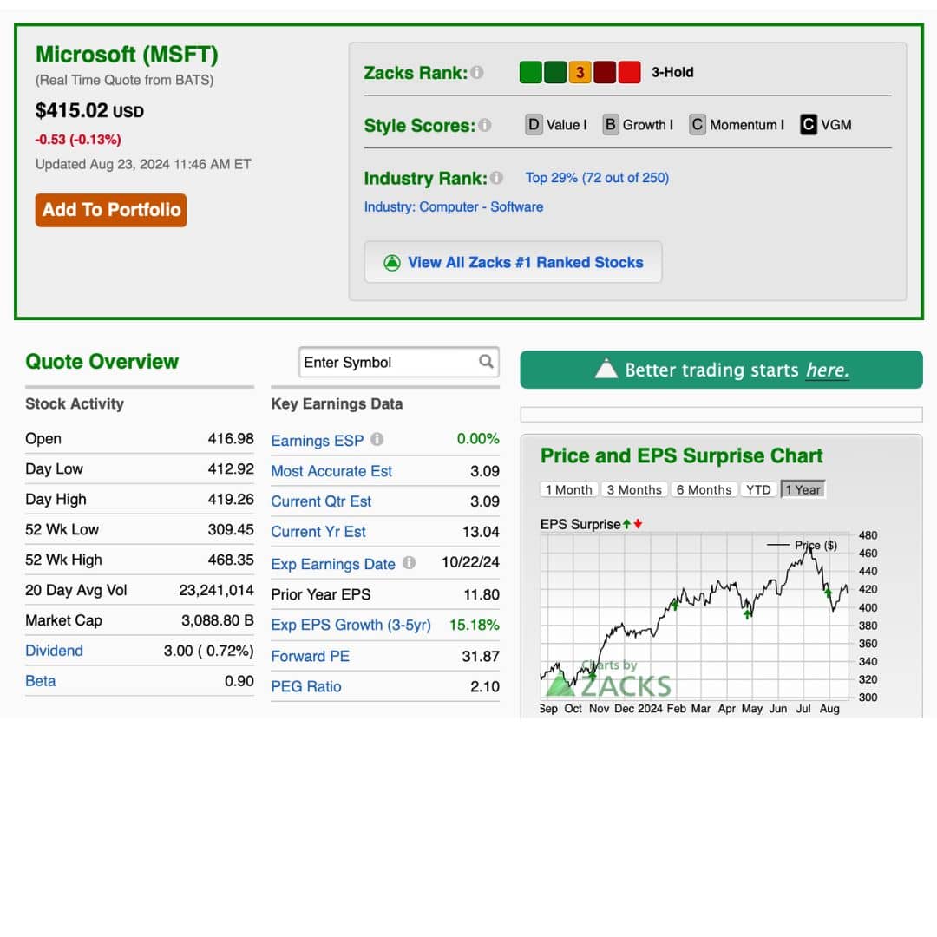Click the green icon beside View All Zacks

392,262
